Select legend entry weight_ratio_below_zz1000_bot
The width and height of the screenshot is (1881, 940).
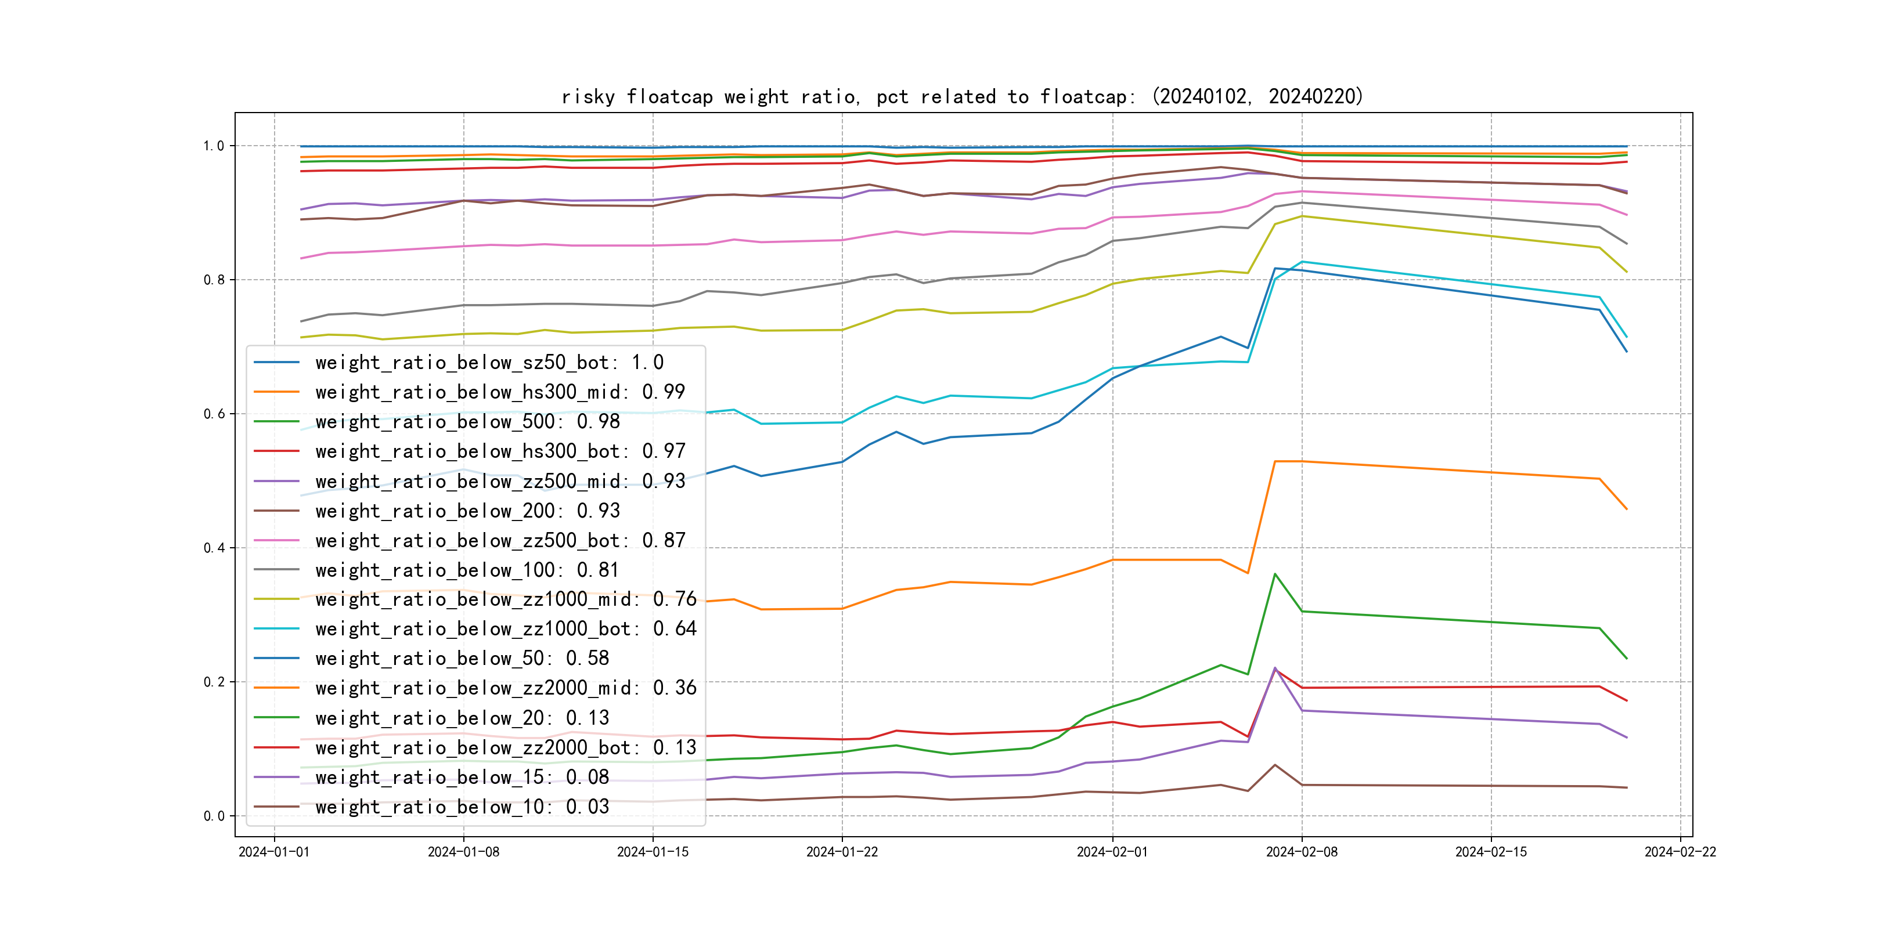coord(505,629)
